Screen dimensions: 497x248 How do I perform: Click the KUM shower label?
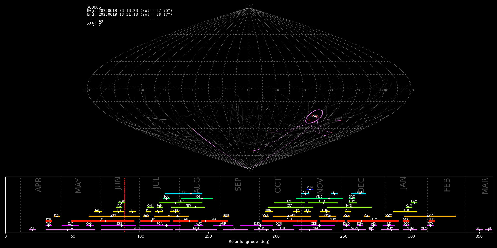(x=310, y=188)
